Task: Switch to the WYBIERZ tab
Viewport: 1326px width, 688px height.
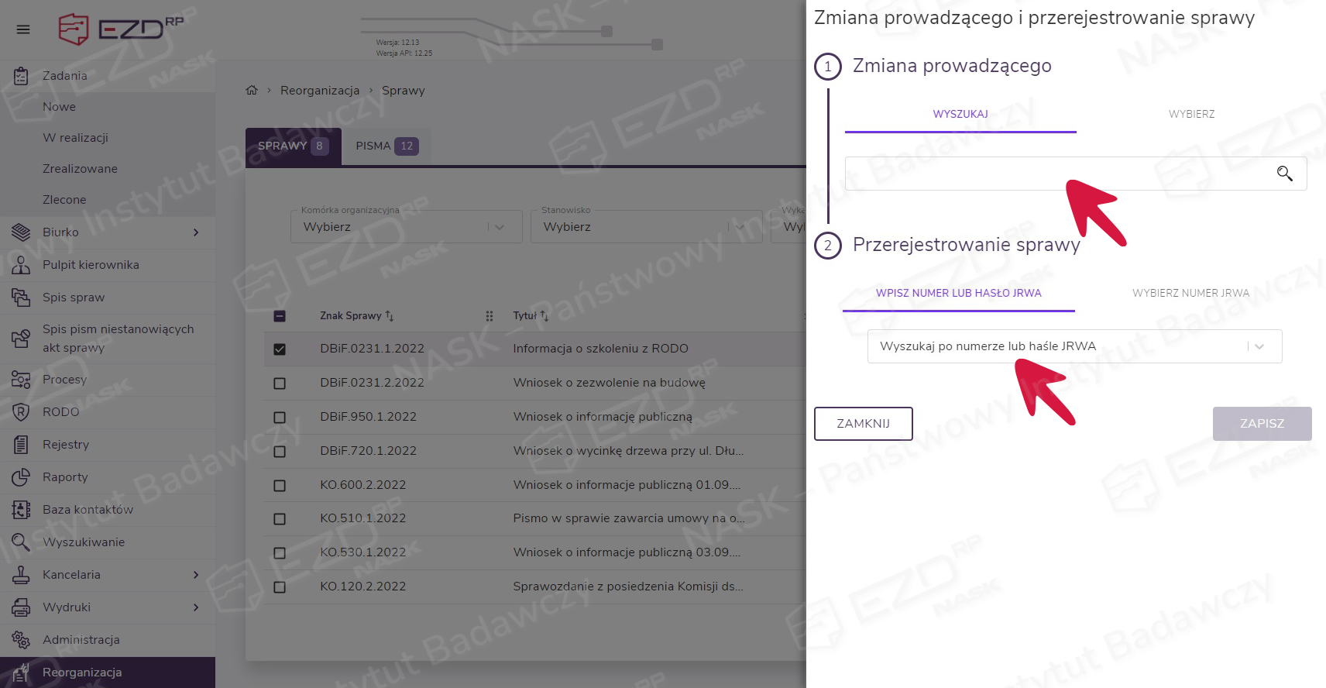Action: point(1191,114)
